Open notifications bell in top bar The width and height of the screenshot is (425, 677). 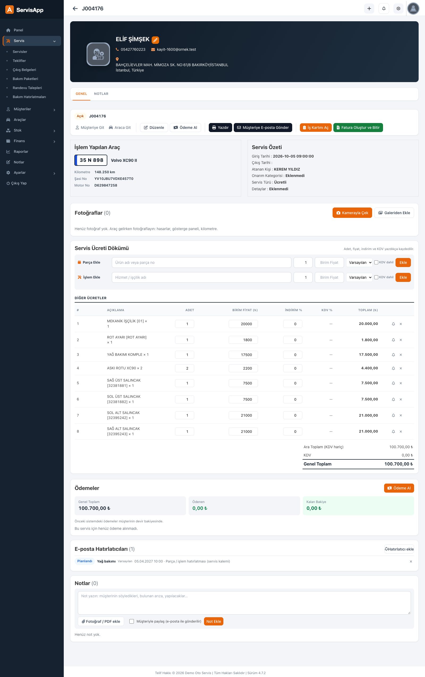tap(384, 9)
